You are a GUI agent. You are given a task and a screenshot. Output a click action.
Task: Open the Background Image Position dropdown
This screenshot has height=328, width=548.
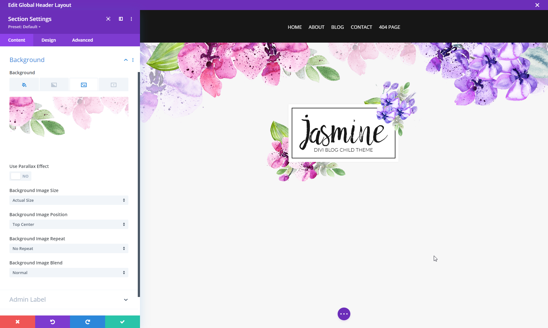pyautogui.click(x=69, y=224)
